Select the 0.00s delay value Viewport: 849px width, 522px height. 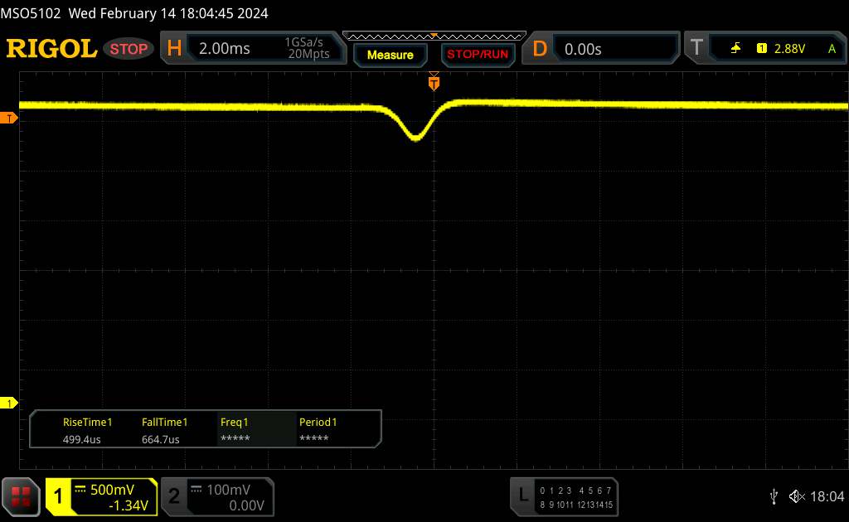pyautogui.click(x=583, y=49)
